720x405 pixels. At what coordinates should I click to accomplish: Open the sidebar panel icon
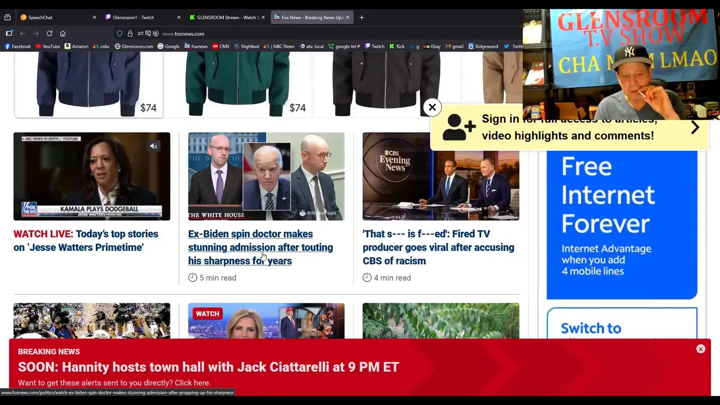coord(8,34)
